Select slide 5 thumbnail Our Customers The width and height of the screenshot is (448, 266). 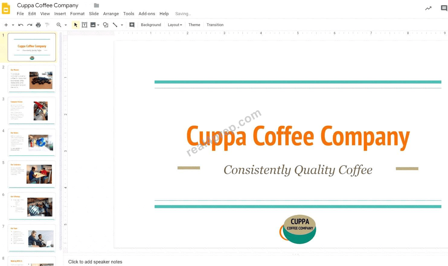[x=32, y=175]
